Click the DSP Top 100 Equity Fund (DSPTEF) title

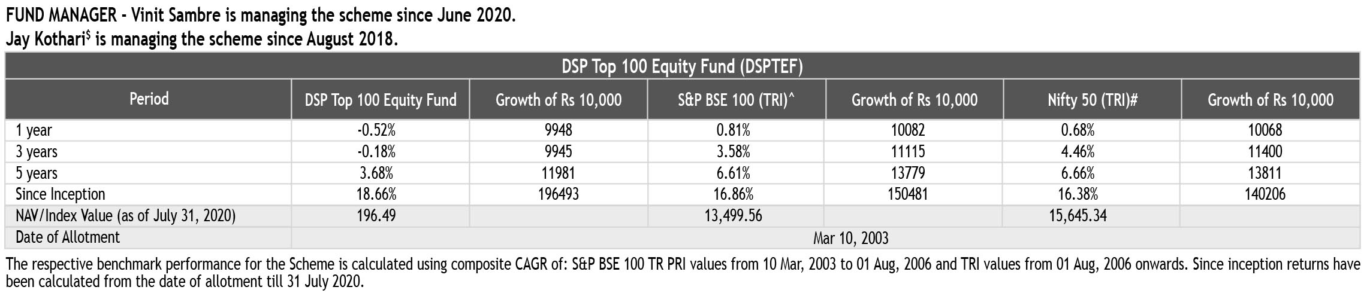682,66
